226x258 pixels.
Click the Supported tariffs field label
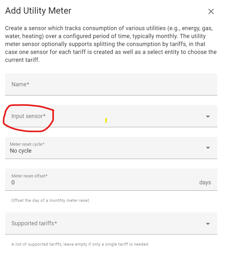[x=34, y=223]
